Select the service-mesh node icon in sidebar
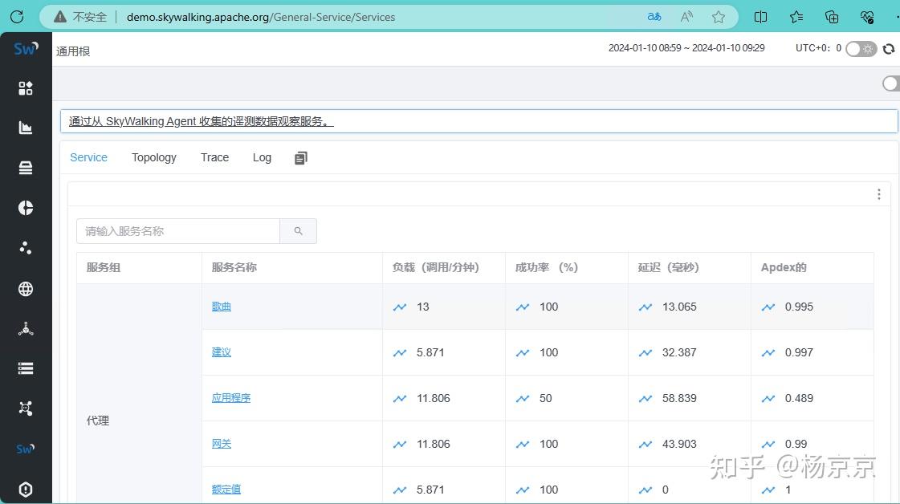900x504 pixels. pos(25,328)
